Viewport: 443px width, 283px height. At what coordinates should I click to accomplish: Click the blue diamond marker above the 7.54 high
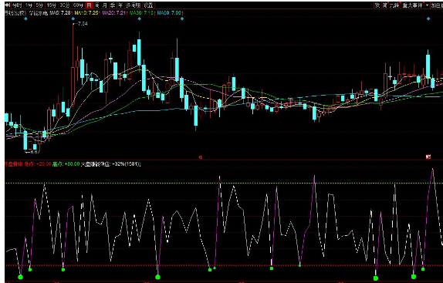click(x=73, y=19)
